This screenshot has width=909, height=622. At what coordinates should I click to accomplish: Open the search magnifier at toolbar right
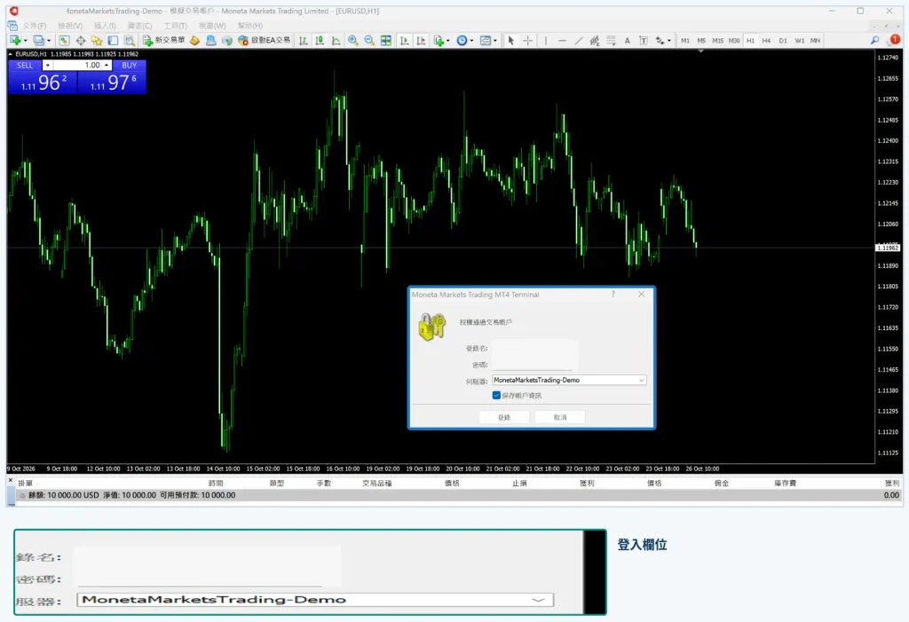click(x=874, y=40)
